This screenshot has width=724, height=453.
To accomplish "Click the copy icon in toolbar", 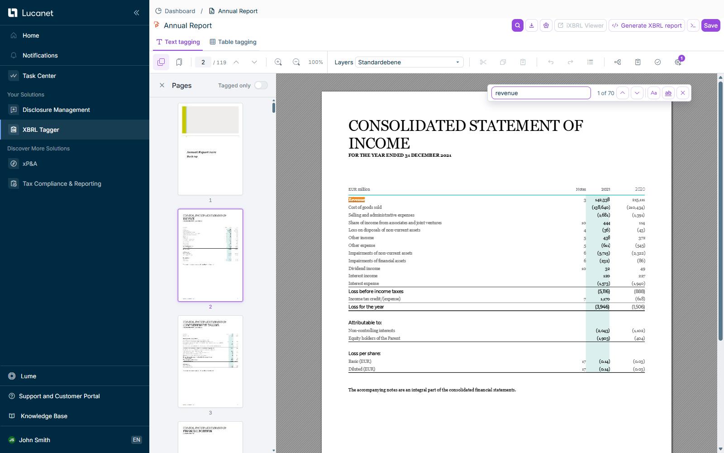I will click(503, 62).
